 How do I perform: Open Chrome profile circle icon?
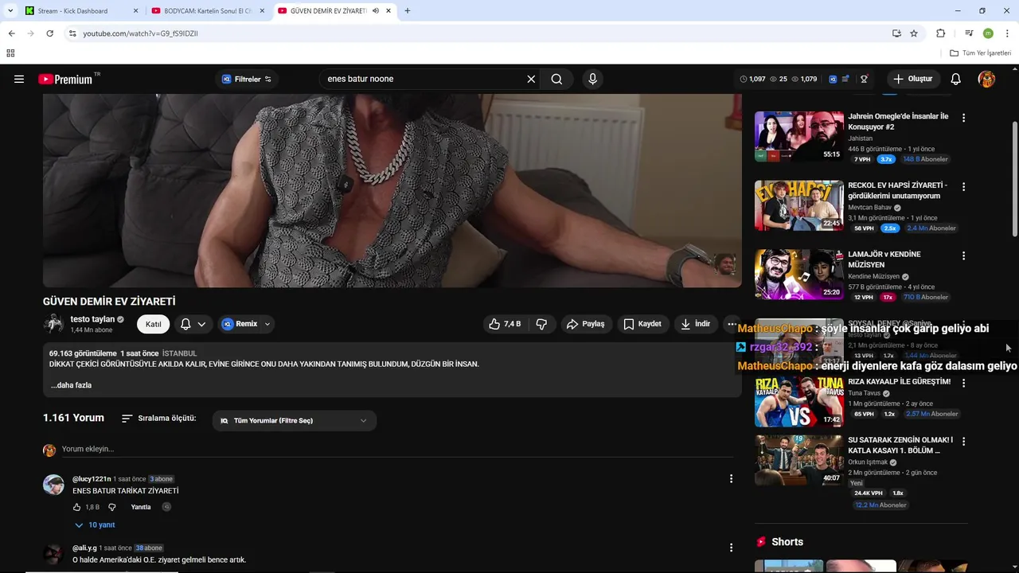pyautogui.click(x=988, y=33)
